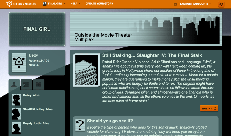Click the CREATE YOUR STORY link
The image size is (231, 136).
point(99,4)
